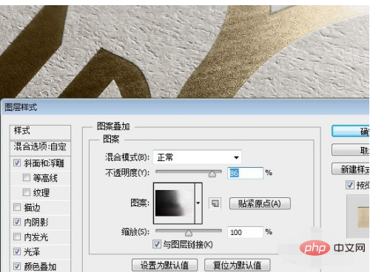Click the 新建样式 button
Image resolution: width=373 pixels, height=272 pixels.
tap(351, 169)
